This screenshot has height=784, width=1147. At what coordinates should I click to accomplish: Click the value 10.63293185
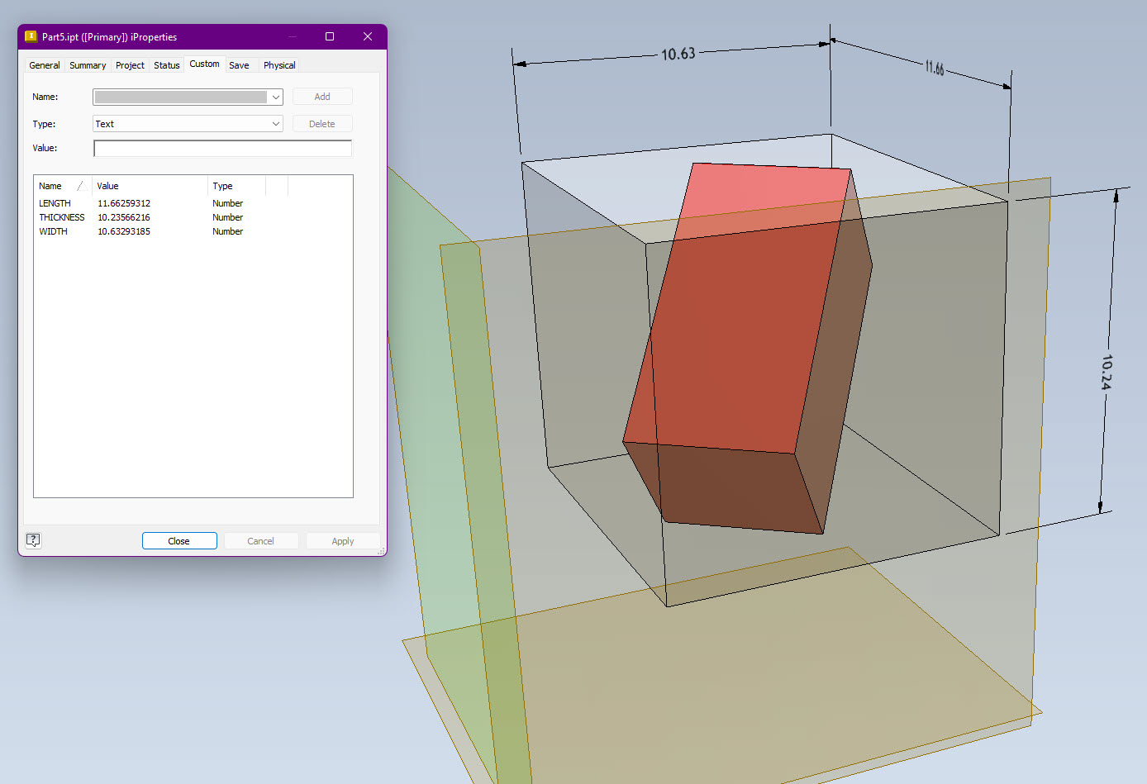coord(124,231)
